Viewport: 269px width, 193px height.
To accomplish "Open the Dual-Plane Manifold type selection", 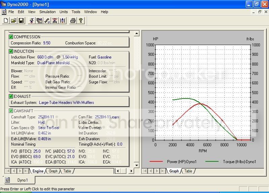I will point(53,63).
